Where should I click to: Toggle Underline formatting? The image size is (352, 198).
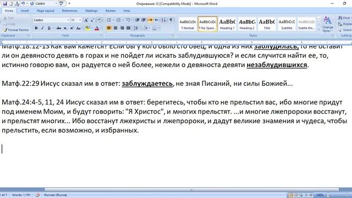click(x=49, y=28)
